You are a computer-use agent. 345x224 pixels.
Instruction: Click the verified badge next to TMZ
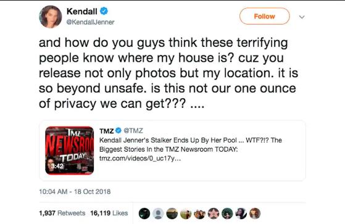pos(118,130)
